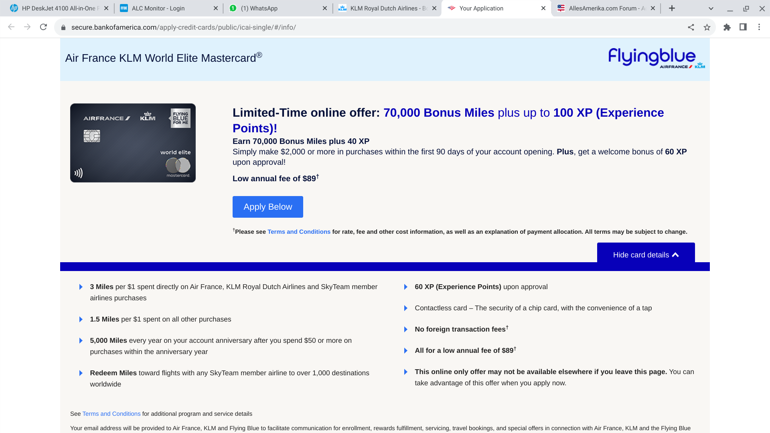
Task: Click the browser reload icon
Action: tap(43, 27)
